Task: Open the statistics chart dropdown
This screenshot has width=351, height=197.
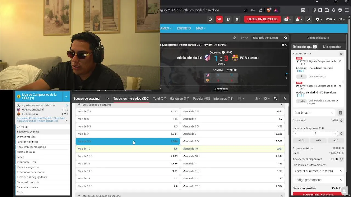Action: click(x=244, y=38)
